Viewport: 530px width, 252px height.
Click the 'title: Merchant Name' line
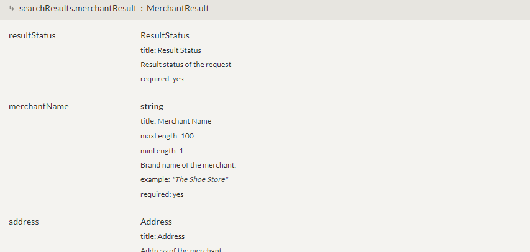(176, 121)
